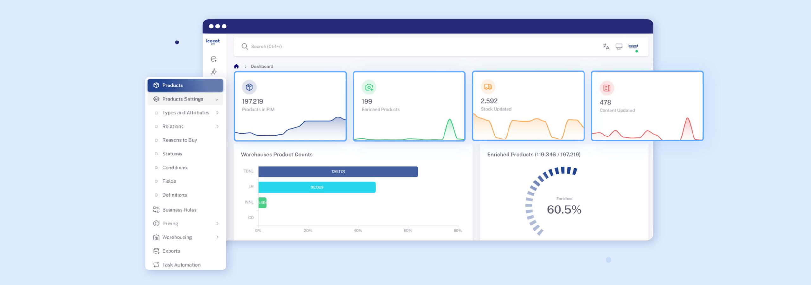811x285 pixels.
Task: Click the camera icon on Enriched Products card
Action: (x=369, y=87)
